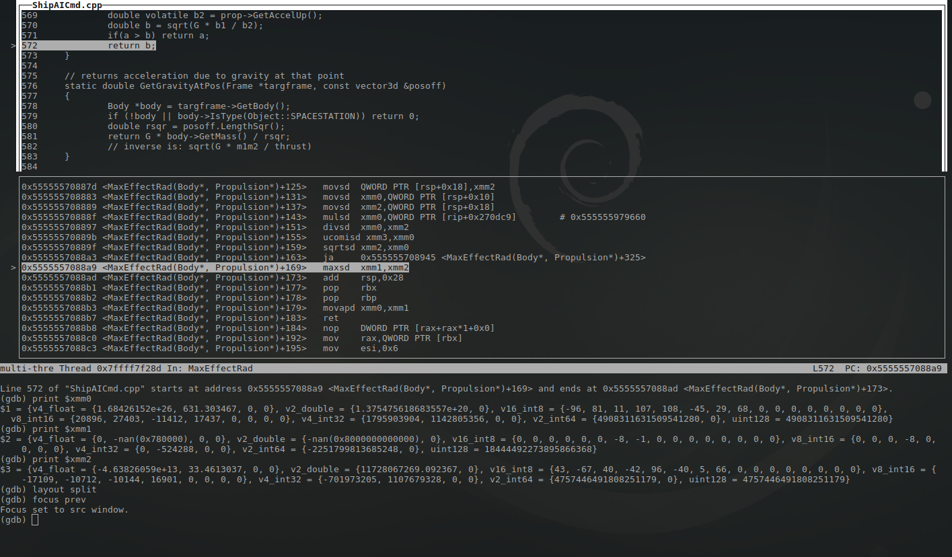Click assembly line +195 mov esi,0x6
952x557 pixels.
(x=210, y=348)
